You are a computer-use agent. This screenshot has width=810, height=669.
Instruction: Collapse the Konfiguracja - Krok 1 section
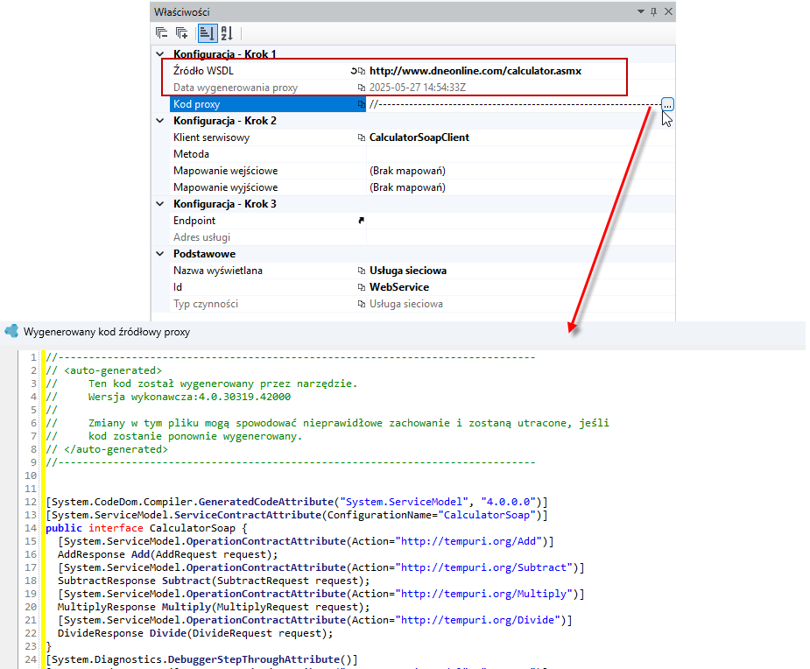[160, 53]
